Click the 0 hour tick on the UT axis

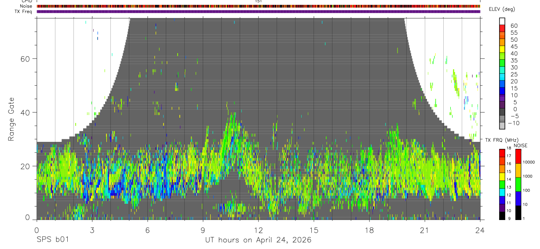pyautogui.click(x=36, y=231)
